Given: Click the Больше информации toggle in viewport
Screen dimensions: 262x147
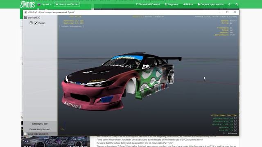Looking at the screenshot, I should click(x=72, y=26).
